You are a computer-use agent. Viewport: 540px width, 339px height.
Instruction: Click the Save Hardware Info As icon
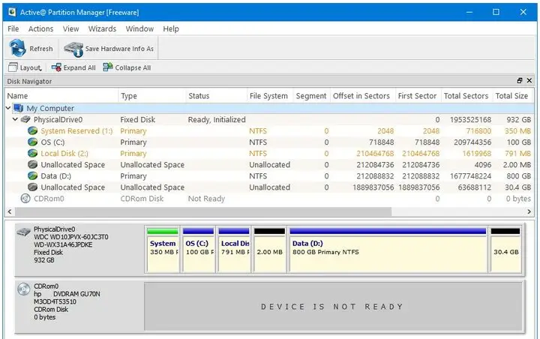click(73, 49)
